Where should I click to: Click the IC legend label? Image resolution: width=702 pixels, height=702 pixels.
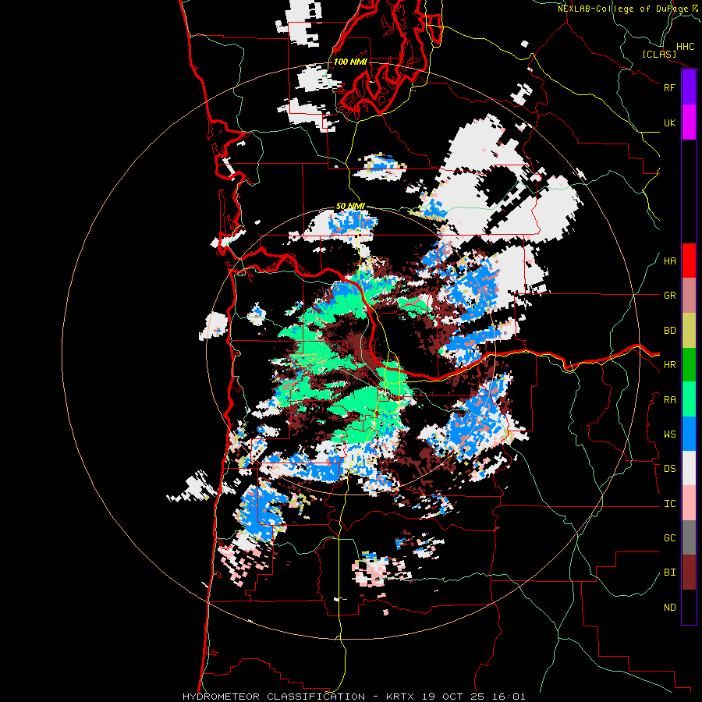[x=669, y=504]
